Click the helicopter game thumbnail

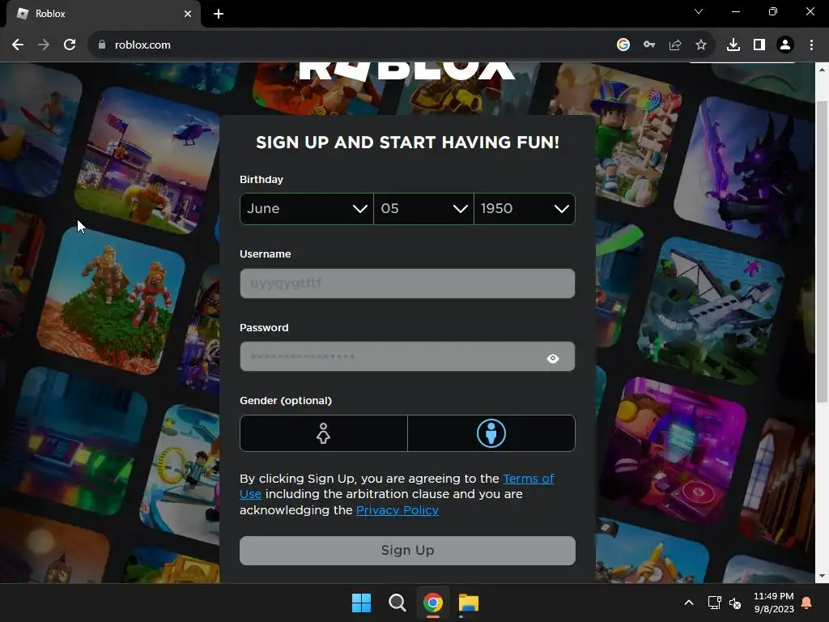pyautogui.click(x=147, y=159)
